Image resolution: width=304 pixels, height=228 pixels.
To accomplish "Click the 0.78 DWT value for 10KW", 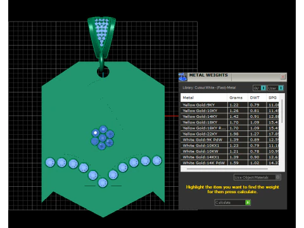I will (x=255, y=151).
